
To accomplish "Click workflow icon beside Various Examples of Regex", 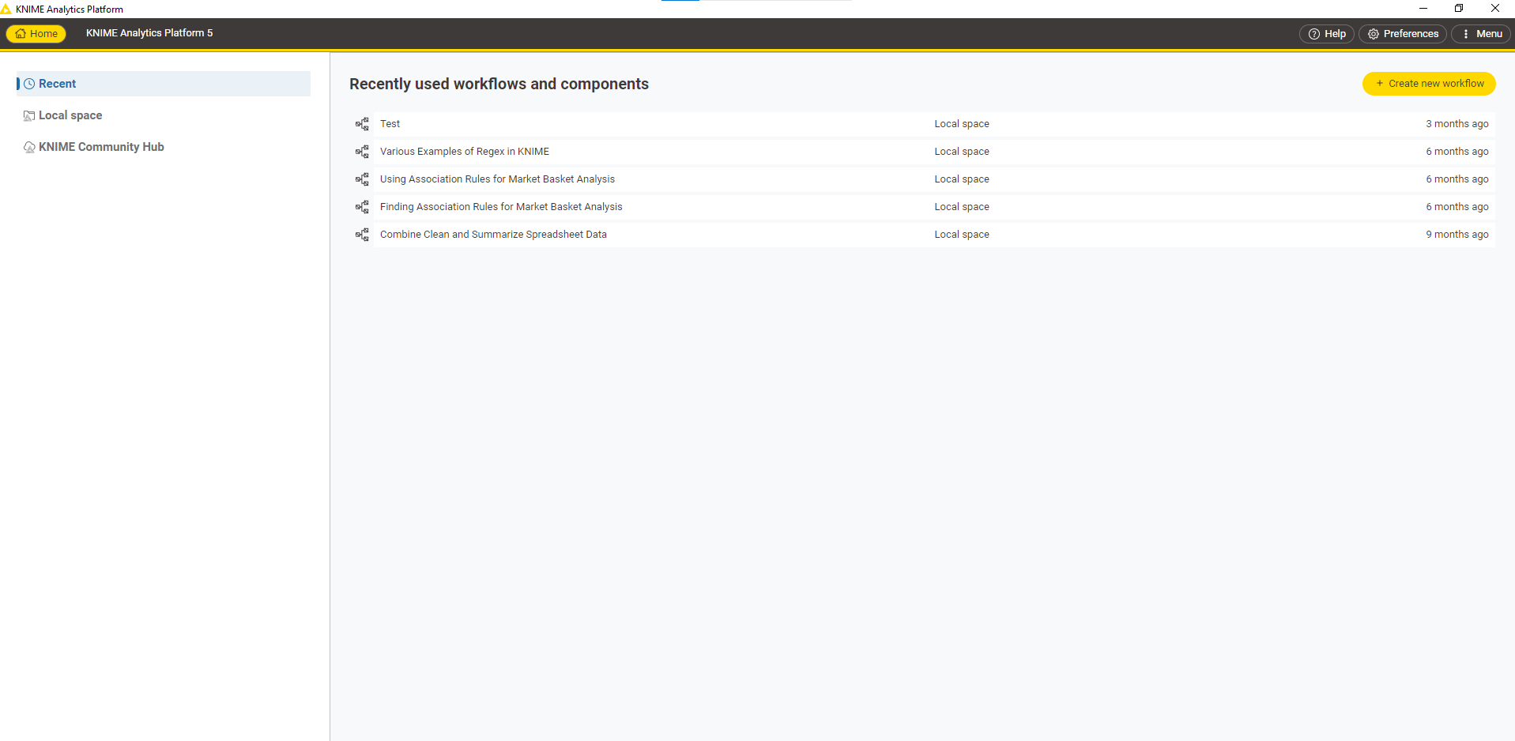I will pyautogui.click(x=362, y=152).
